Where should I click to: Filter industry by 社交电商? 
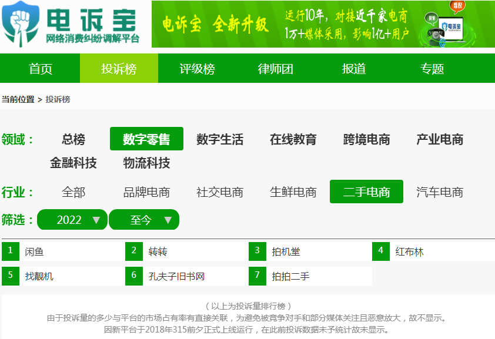click(x=220, y=192)
